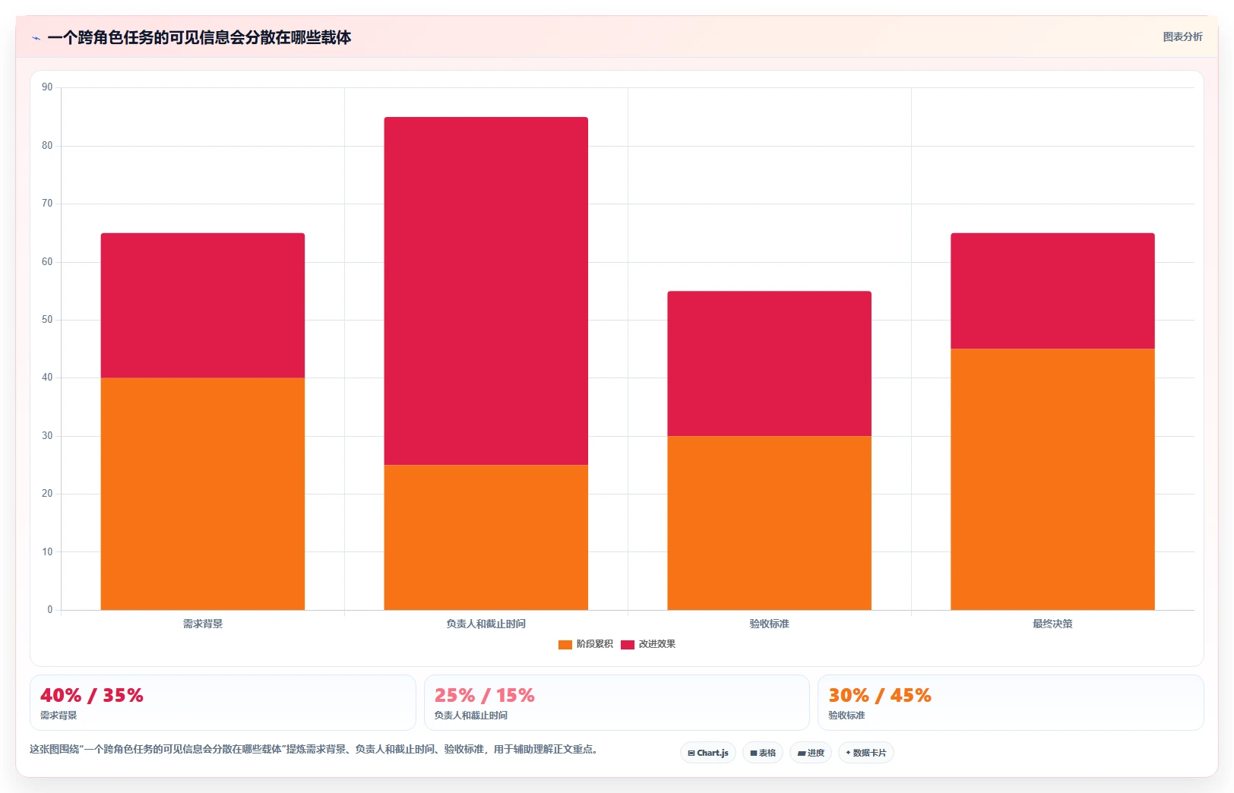Click the orange bar segment for 需求背景

pos(203,494)
